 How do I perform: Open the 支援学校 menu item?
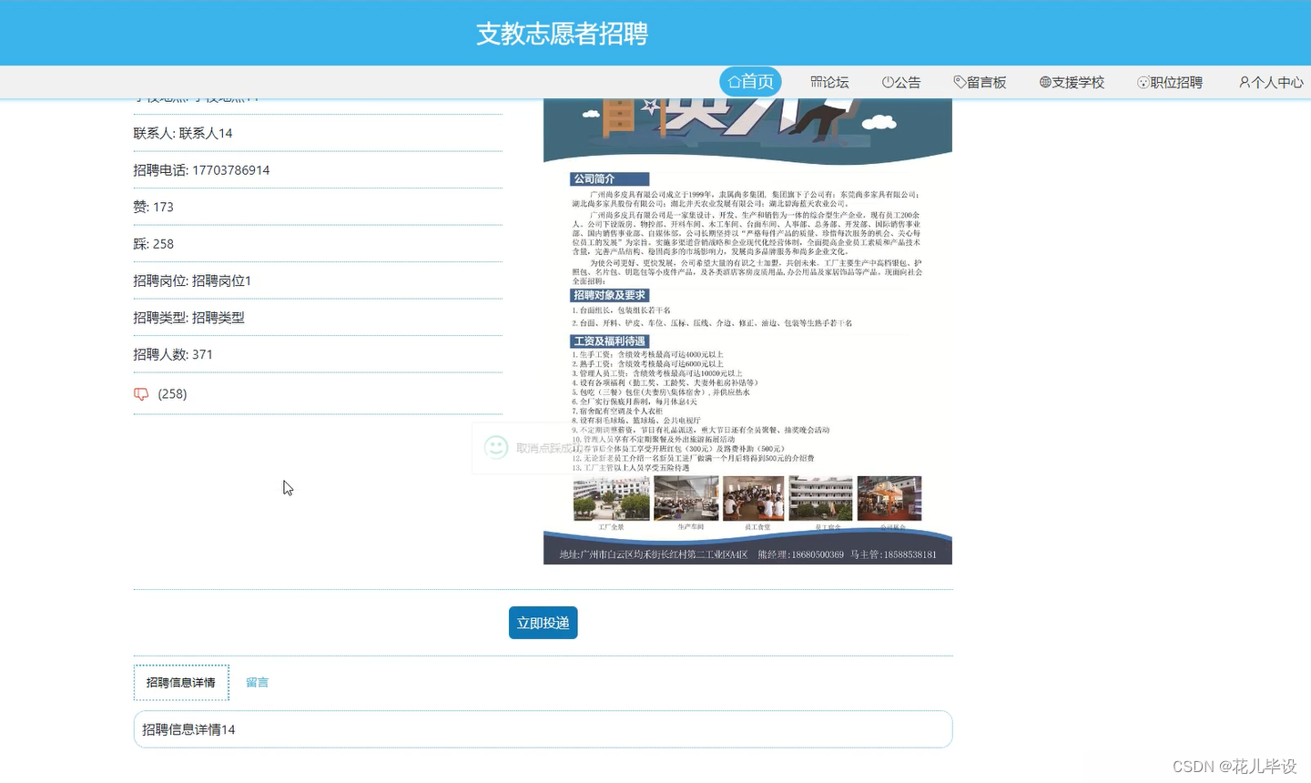pyautogui.click(x=1072, y=82)
